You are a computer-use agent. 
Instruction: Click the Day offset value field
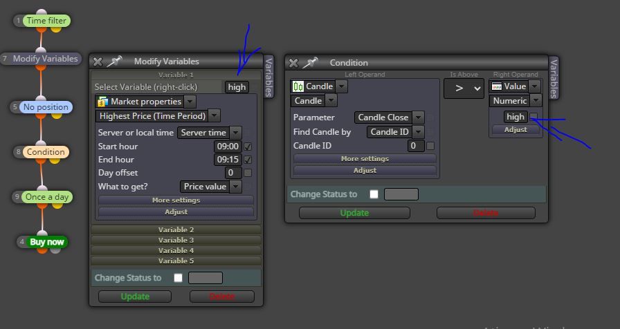coord(233,173)
